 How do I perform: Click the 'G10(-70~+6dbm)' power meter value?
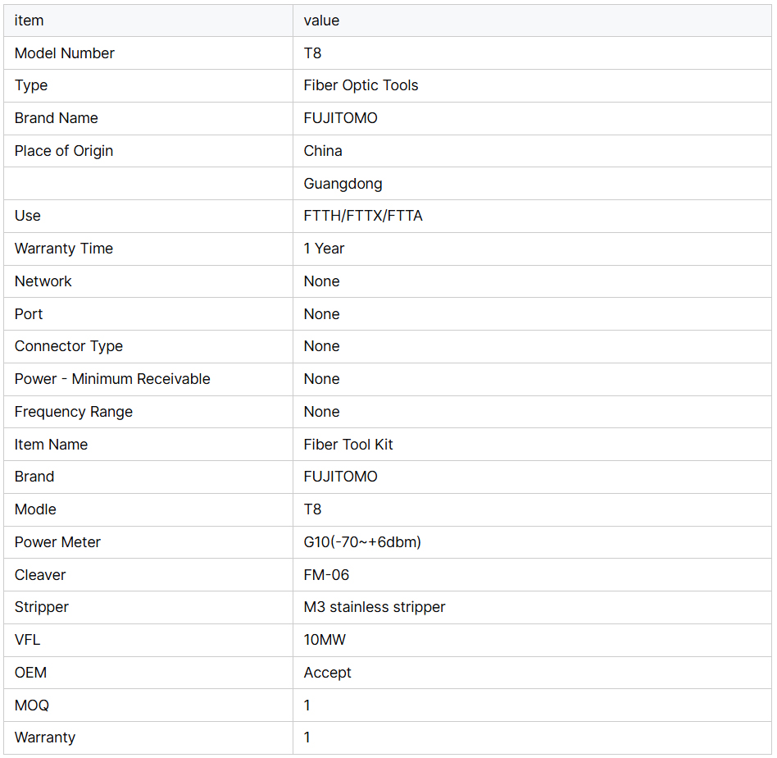(x=362, y=542)
